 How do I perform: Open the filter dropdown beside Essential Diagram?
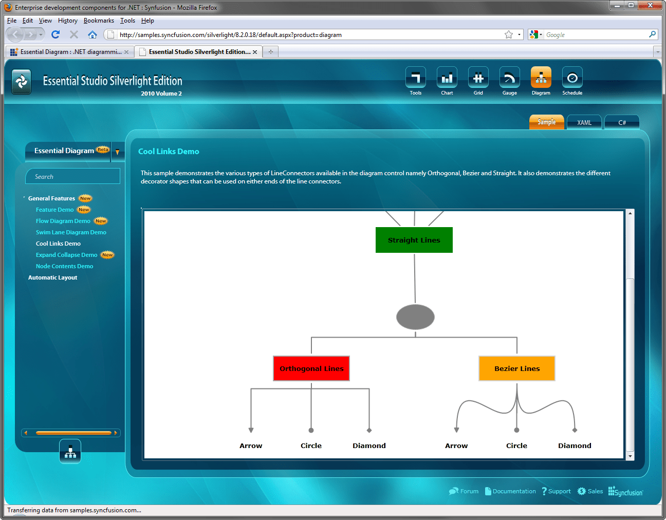(x=118, y=152)
